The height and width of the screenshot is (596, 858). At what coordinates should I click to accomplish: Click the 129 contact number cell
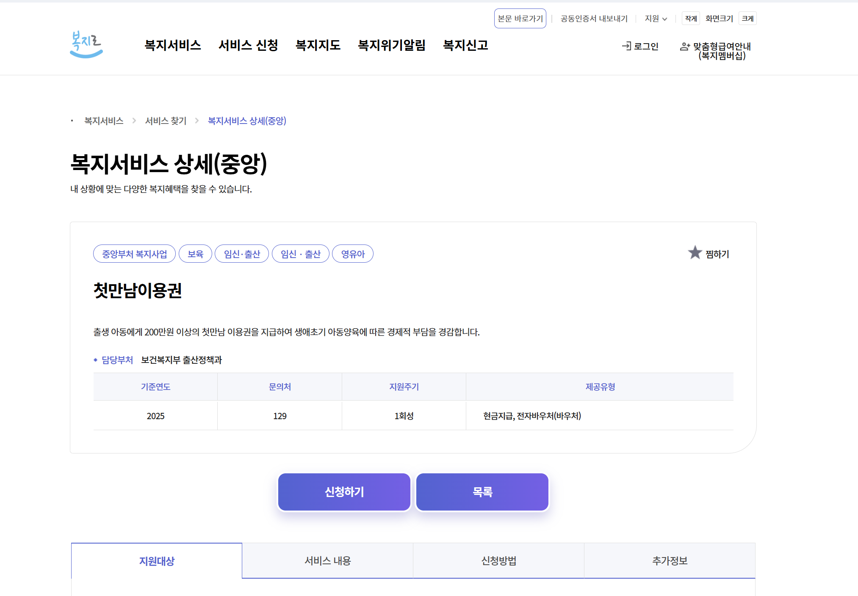pyautogui.click(x=280, y=416)
